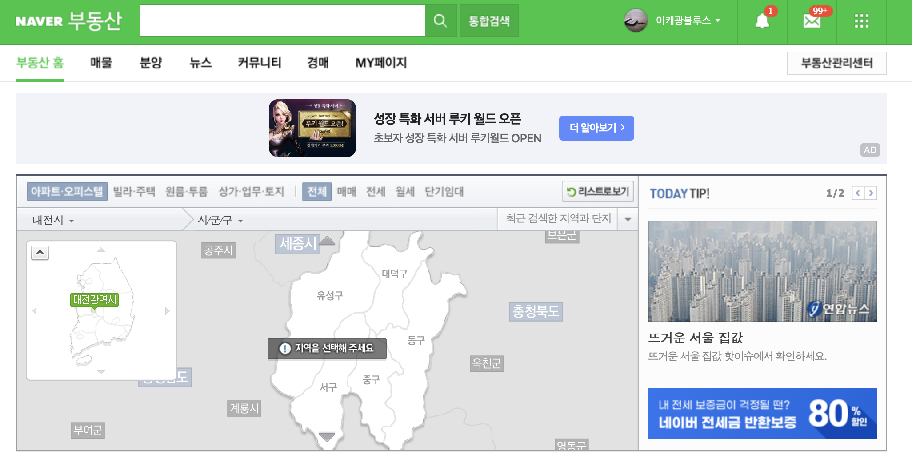Open 최근 검색한 지역과 단지 list

(x=558, y=218)
